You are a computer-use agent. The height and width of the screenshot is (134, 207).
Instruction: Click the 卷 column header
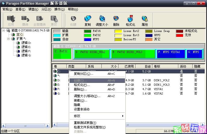59,66
